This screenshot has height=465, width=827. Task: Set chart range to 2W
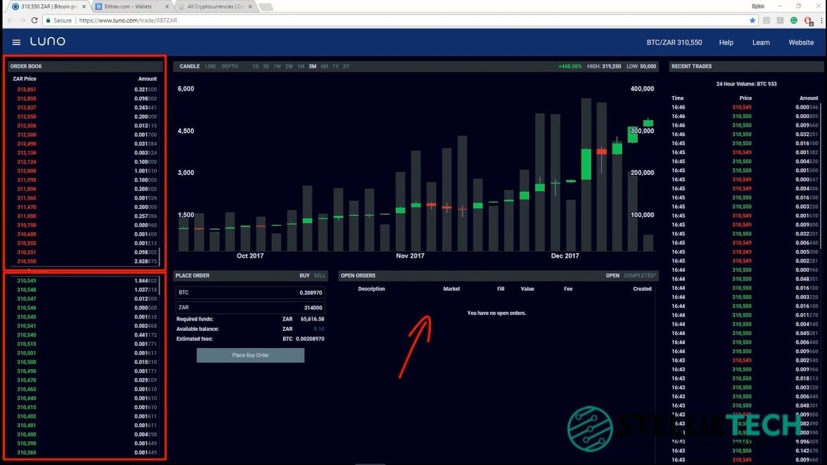289,67
